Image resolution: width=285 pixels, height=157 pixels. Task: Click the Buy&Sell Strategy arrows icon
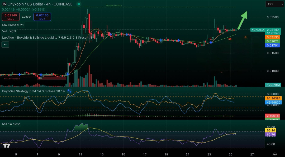coord(69,91)
